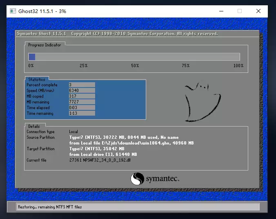Close the Ghost32 window

click(x=258, y=11)
